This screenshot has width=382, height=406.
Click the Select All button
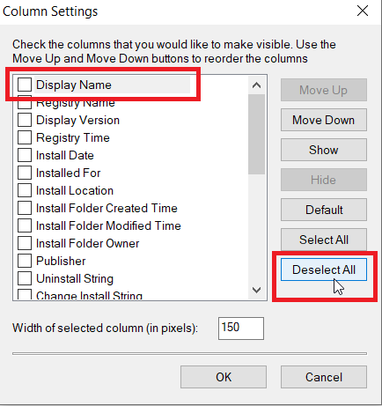(x=324, y=240)
